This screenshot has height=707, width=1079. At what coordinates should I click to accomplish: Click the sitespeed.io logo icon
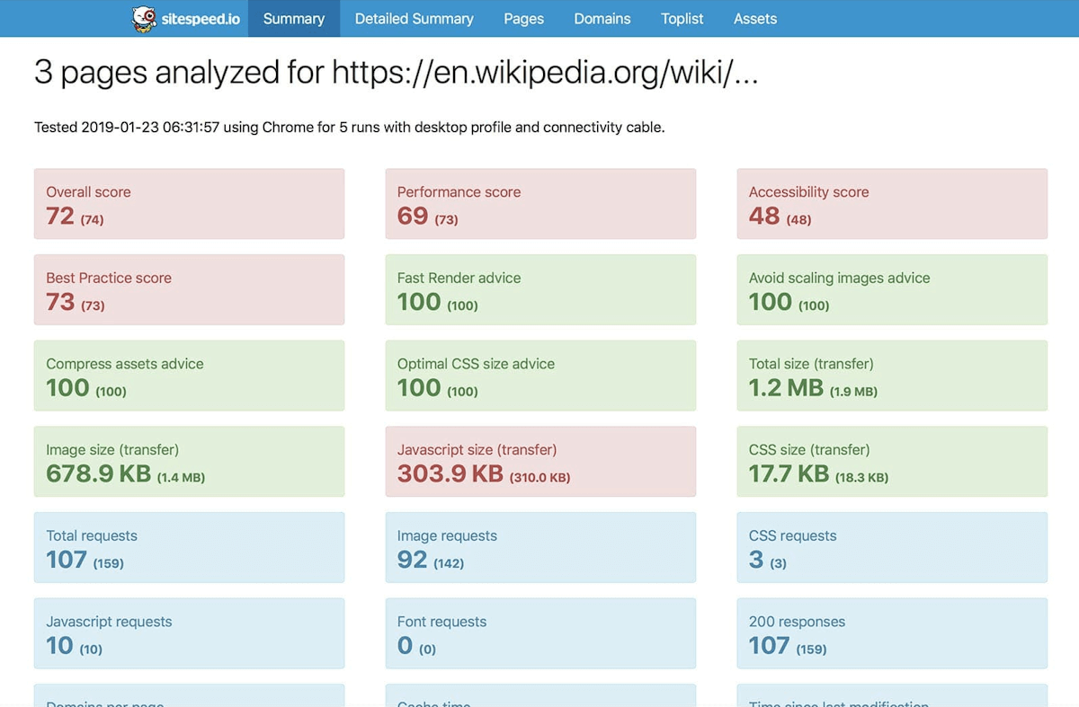(x=144, y=19)
